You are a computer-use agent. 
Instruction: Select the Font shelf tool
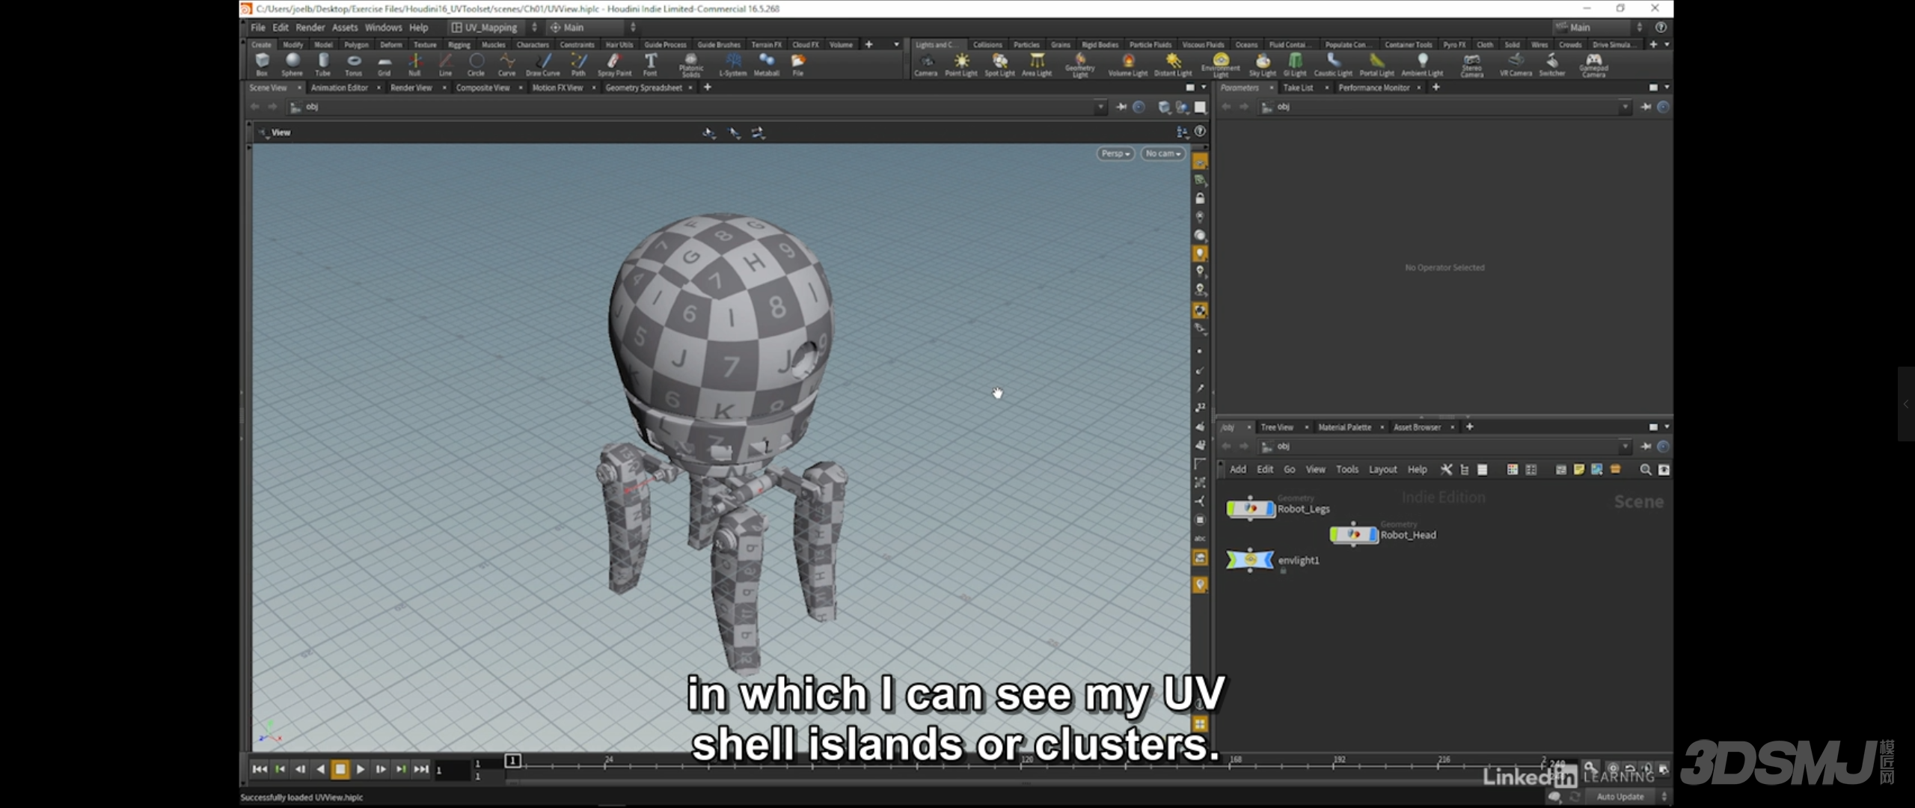[650, 64]
